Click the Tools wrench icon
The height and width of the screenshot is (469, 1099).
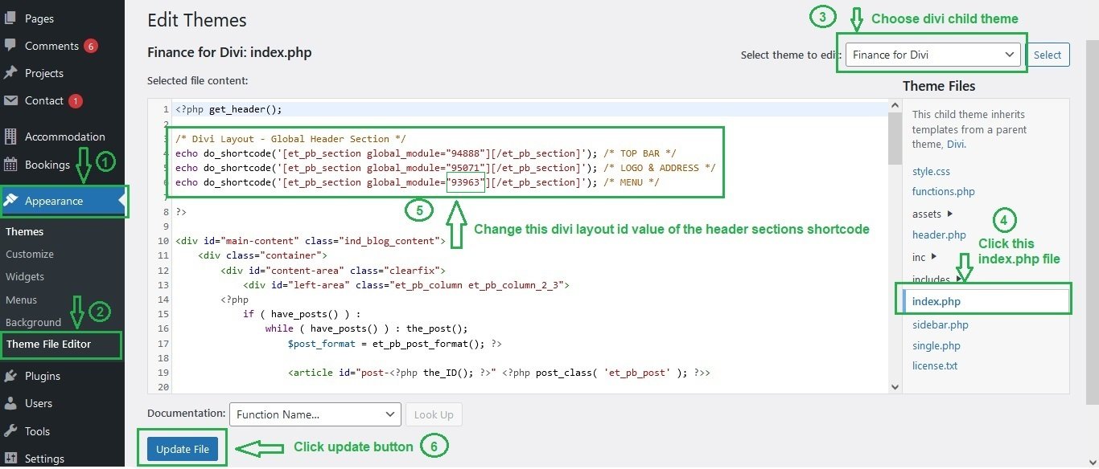(x=10, y=431)
